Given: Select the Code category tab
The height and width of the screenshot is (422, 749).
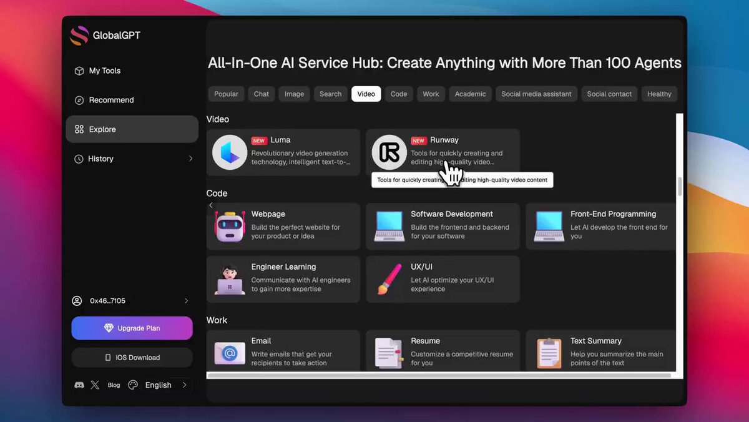Looking at the screenshot, I should [x=399, y=94].
